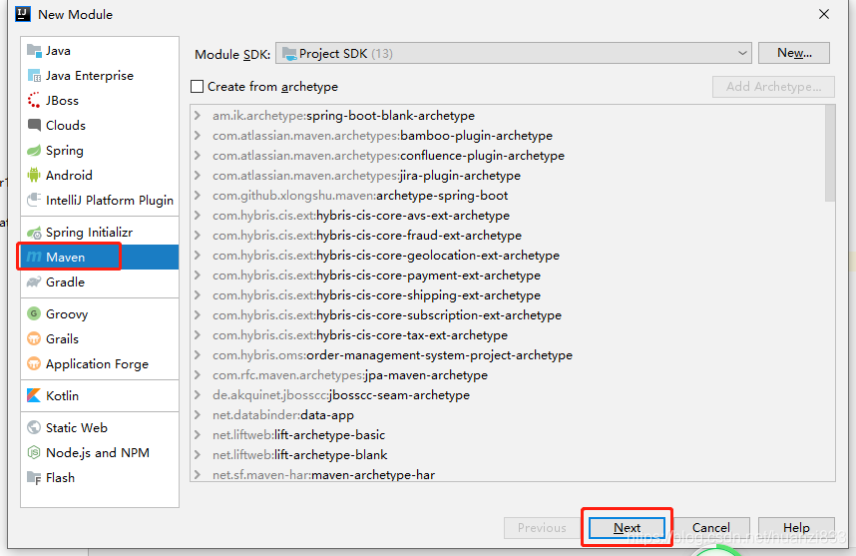Image resolution: width=856 pixels, height=556 pixels.
Task: Click the Add Archetype... button
Action: tap(773, 86)
